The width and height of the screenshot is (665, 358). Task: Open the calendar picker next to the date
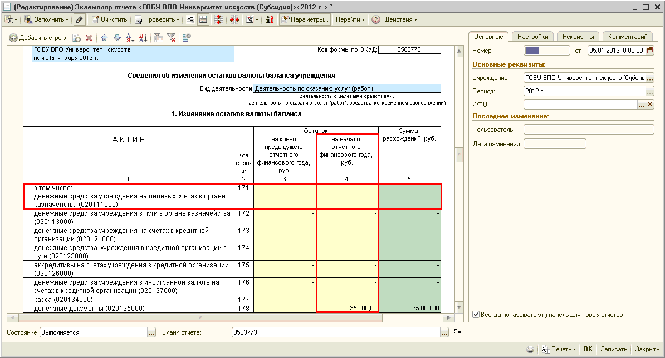click(650, 51)
